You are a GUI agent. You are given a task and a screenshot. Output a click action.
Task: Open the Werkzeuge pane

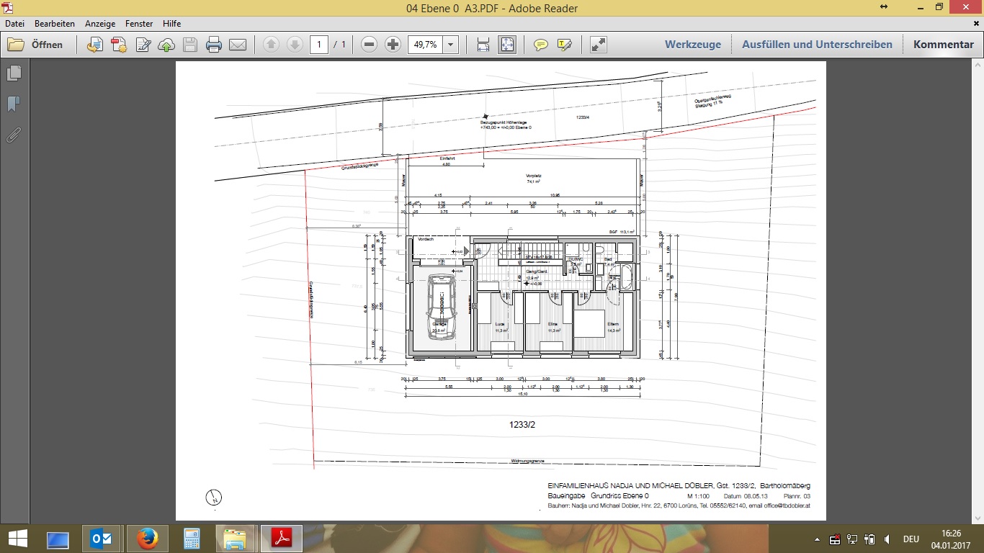tap(692, 45)
